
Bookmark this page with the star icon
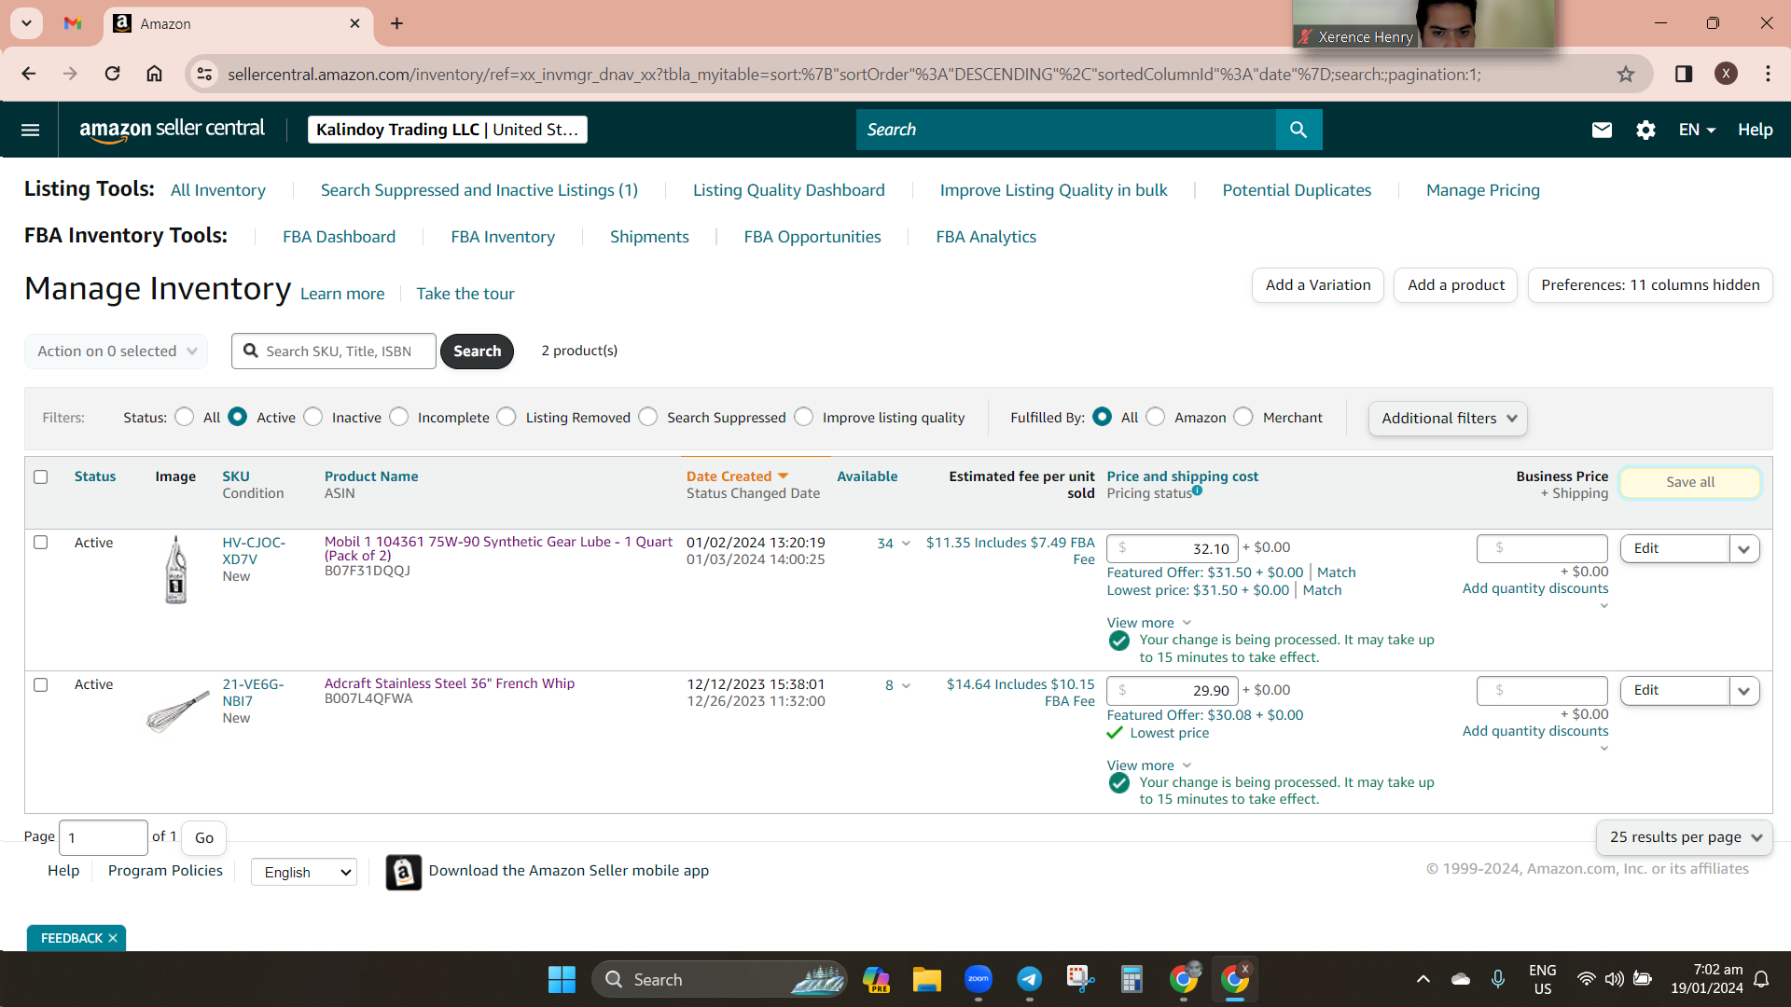click(x=1626, y=74)
